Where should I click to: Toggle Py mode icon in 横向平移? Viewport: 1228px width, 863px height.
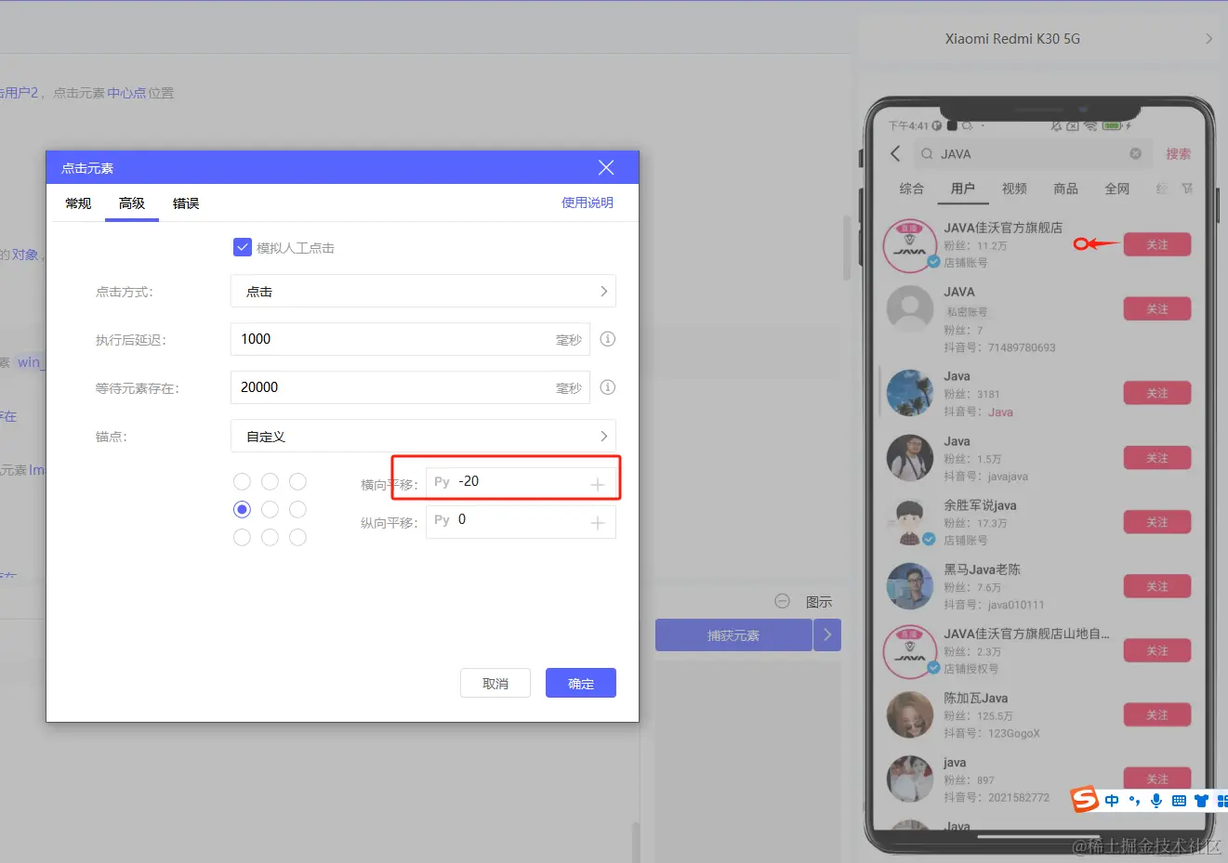[x=442, y=481]
